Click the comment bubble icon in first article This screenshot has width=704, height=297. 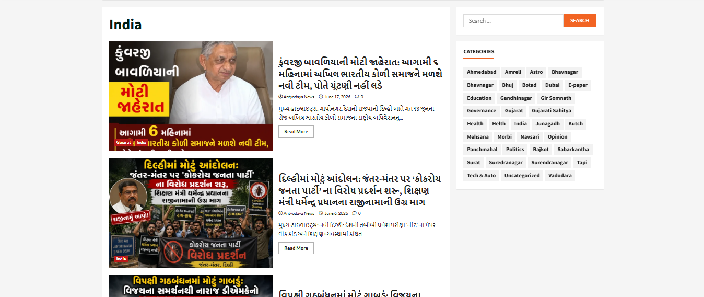(357, 97)
